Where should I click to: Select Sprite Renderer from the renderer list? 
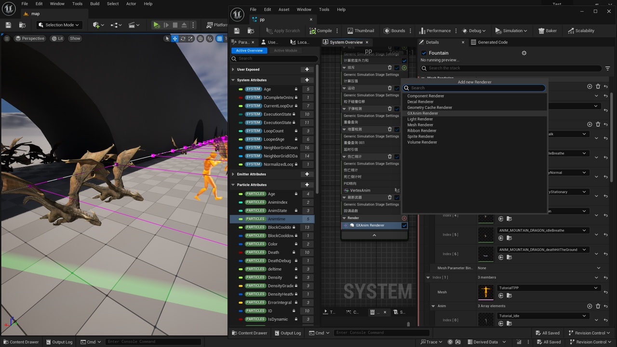point(421,136)
